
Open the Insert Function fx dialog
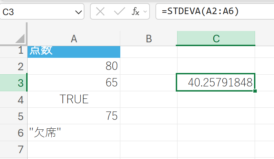coord(135,12)
